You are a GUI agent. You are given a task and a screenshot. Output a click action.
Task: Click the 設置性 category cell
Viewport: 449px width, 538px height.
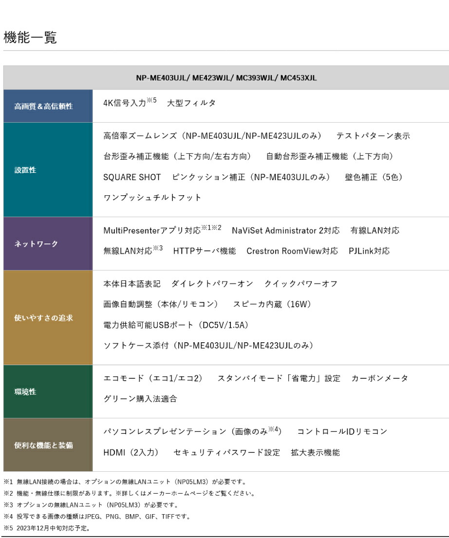tap(48, 170)
